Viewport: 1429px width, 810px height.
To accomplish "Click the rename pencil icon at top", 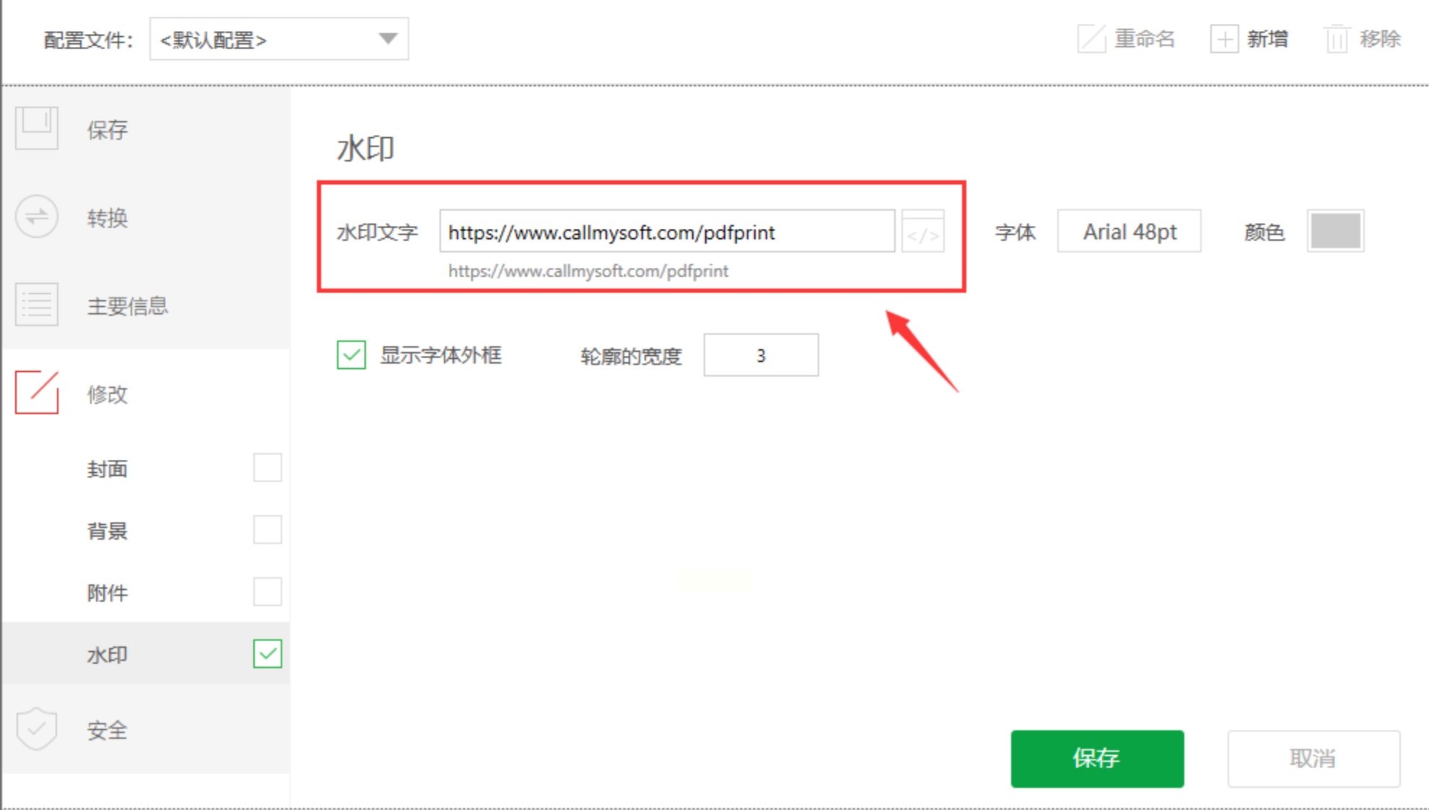I will (x=1091, y=38).
